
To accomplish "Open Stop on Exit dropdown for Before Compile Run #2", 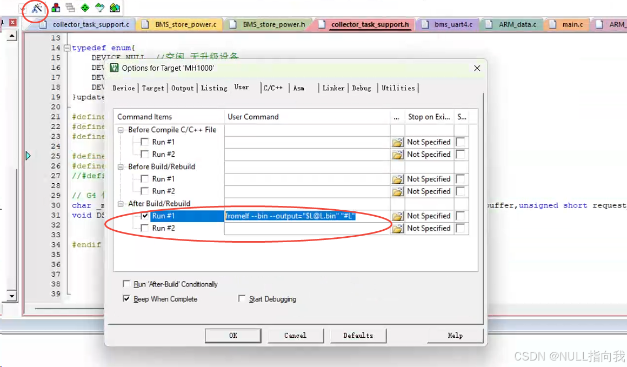I will tap(429, 155).
